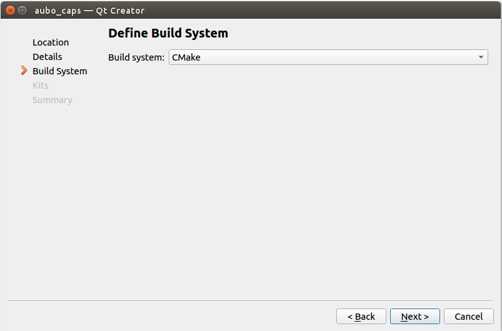Go back with the Back button
The width and height of the screenshot is (502, 331).
tap(361, 316)
